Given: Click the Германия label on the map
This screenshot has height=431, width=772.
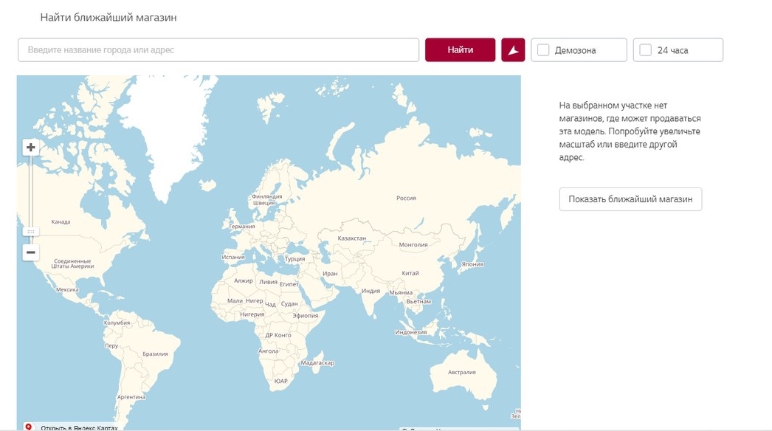Looking at the screenshot, I should [242, 226].
